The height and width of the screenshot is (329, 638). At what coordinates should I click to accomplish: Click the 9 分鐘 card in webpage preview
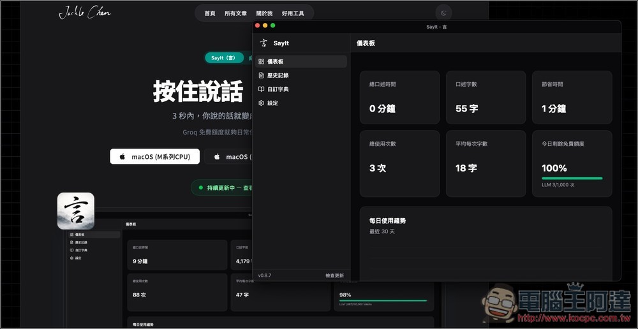177,255
